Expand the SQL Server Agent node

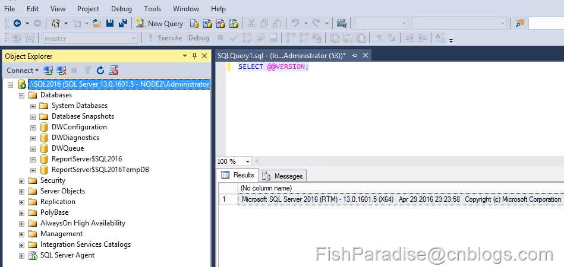pyautogui.click(x=21, y=256)
